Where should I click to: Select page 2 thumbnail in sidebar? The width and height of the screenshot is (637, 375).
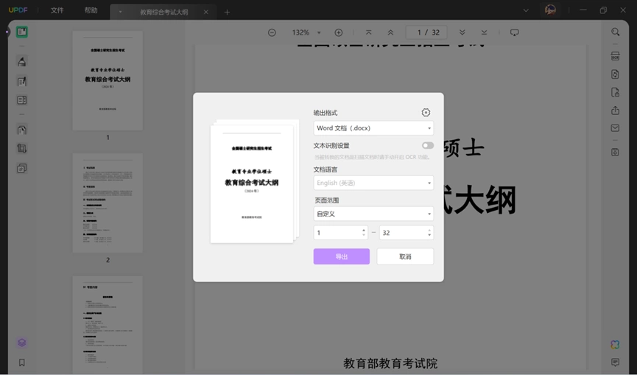[108, 203]
